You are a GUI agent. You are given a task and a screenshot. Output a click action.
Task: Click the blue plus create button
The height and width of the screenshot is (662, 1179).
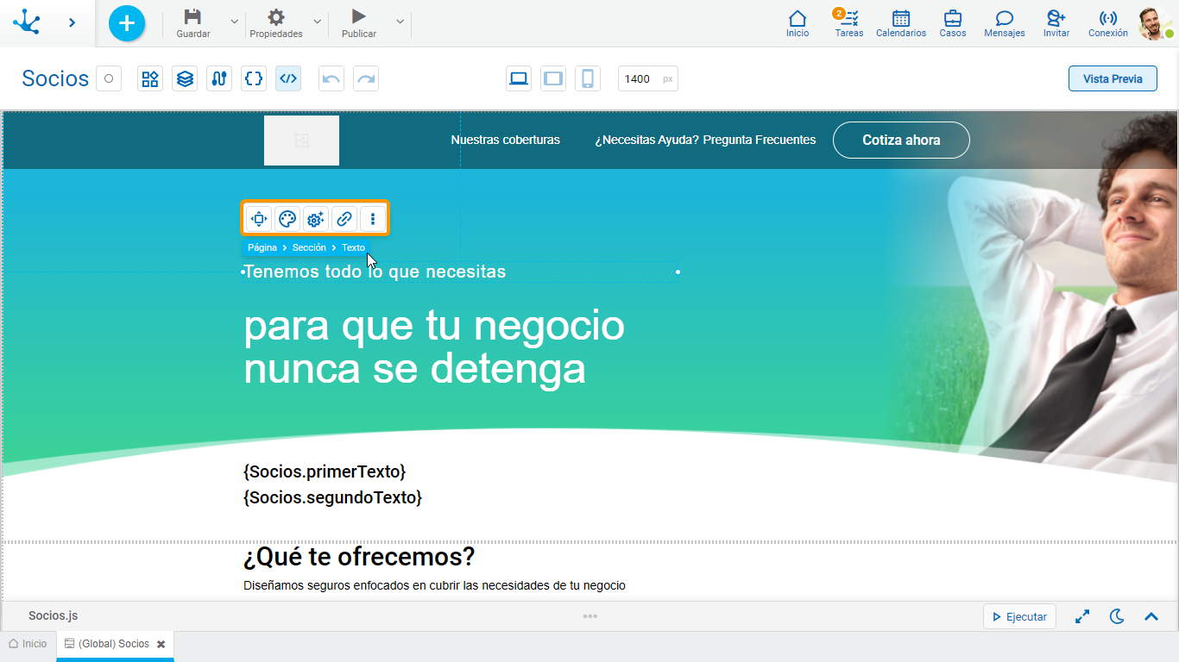point(127,23)
